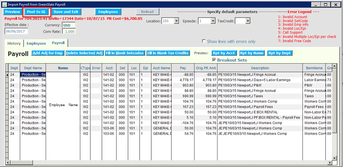The width and height of the screenshot is (343, 167).
Task: Select the Pay cell 4,778.17
Action: pos(183,80)
